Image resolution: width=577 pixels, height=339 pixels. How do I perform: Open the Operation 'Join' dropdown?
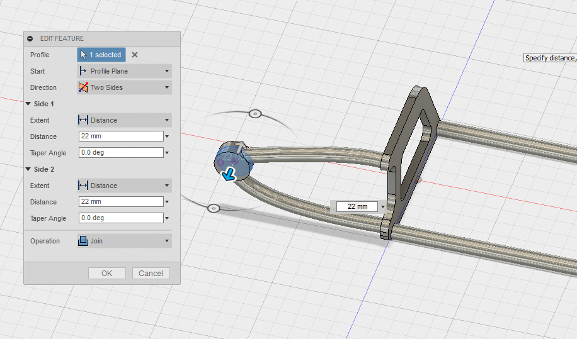click(124, 241)
